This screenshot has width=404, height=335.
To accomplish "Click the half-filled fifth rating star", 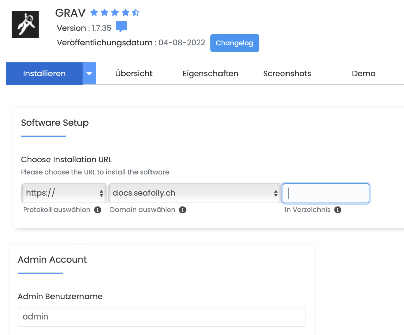I will (135, 12).
